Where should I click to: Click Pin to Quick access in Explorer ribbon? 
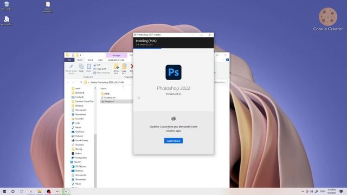pos(71,69)
